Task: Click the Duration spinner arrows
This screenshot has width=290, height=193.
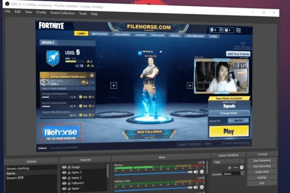Action: tap(242, 173)
